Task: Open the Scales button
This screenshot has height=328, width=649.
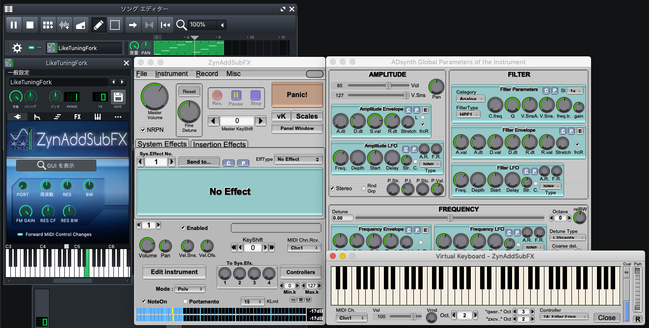Action: tap(307, 116)
